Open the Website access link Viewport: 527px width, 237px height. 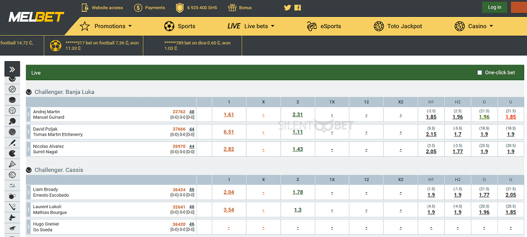107,7
